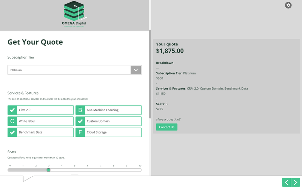
Task: Click the speech bubble pointer on bottom bar
Action: click(x=28, y=178)
